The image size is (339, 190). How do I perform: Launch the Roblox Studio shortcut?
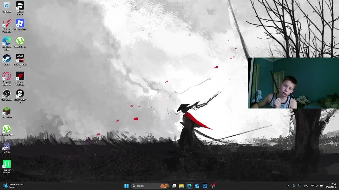pos(20,8)
